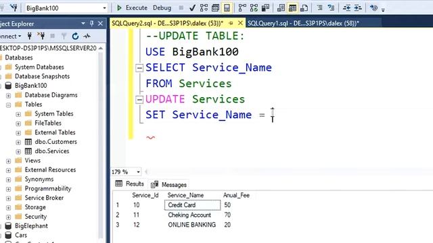The height and width of the screenshot is (243, 433).
Task: Expand the dbo.Services table node
Action: tap(18, 152)
